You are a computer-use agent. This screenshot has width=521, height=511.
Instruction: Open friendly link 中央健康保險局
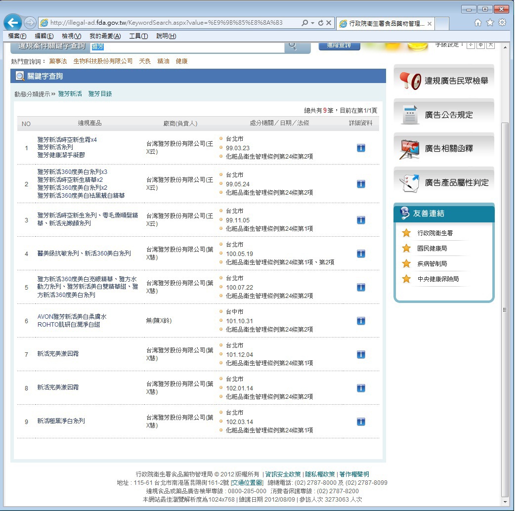point(438,279)
